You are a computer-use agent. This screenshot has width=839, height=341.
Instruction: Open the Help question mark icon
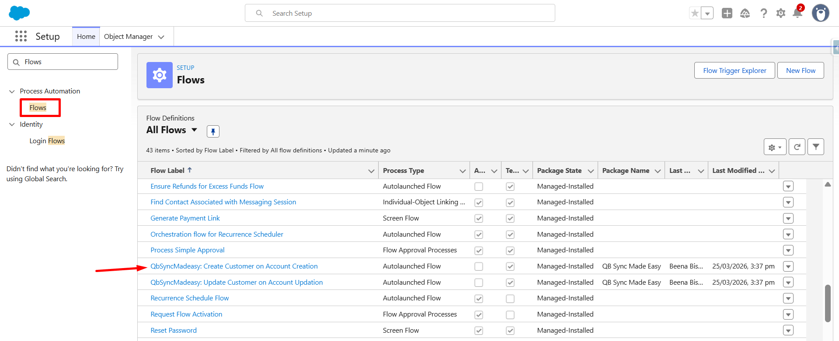pyautogui.click(x=764, y=13)
